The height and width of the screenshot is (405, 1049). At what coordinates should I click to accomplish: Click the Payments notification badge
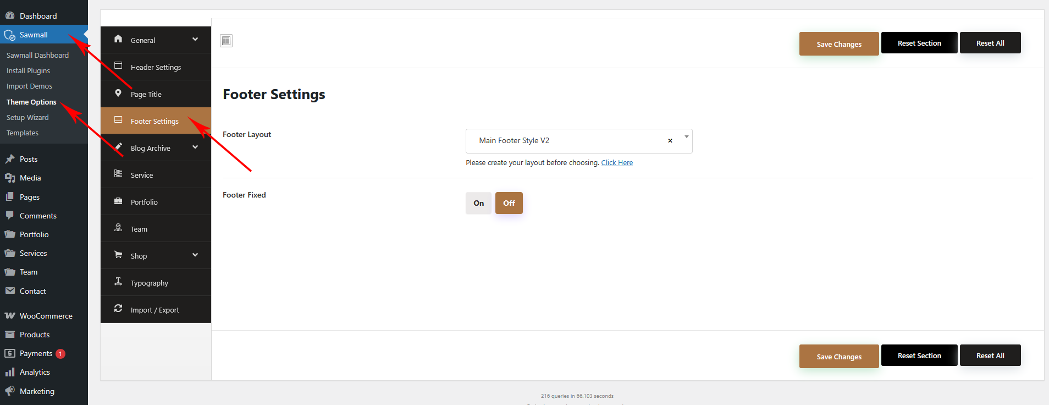60,354
